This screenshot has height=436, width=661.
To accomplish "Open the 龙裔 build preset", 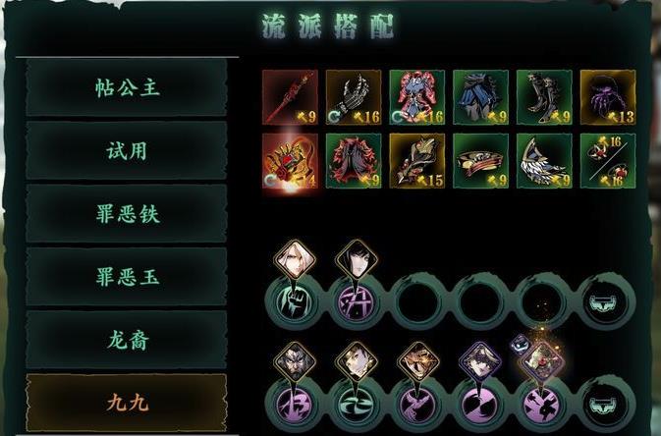I will [x=127, y=341].
